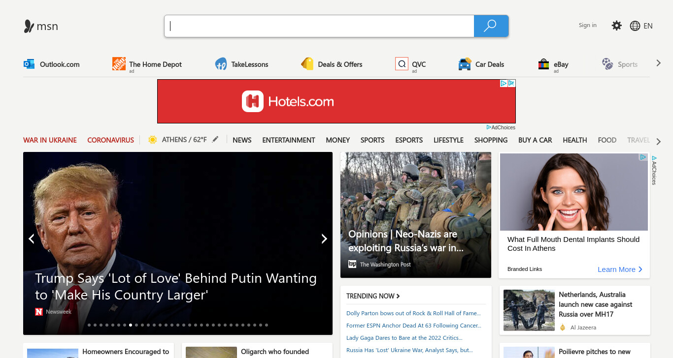The height and width of the screenshot is (358, 673).
Task: Open the Hotels.com banner ad
Action: [336, 101]
